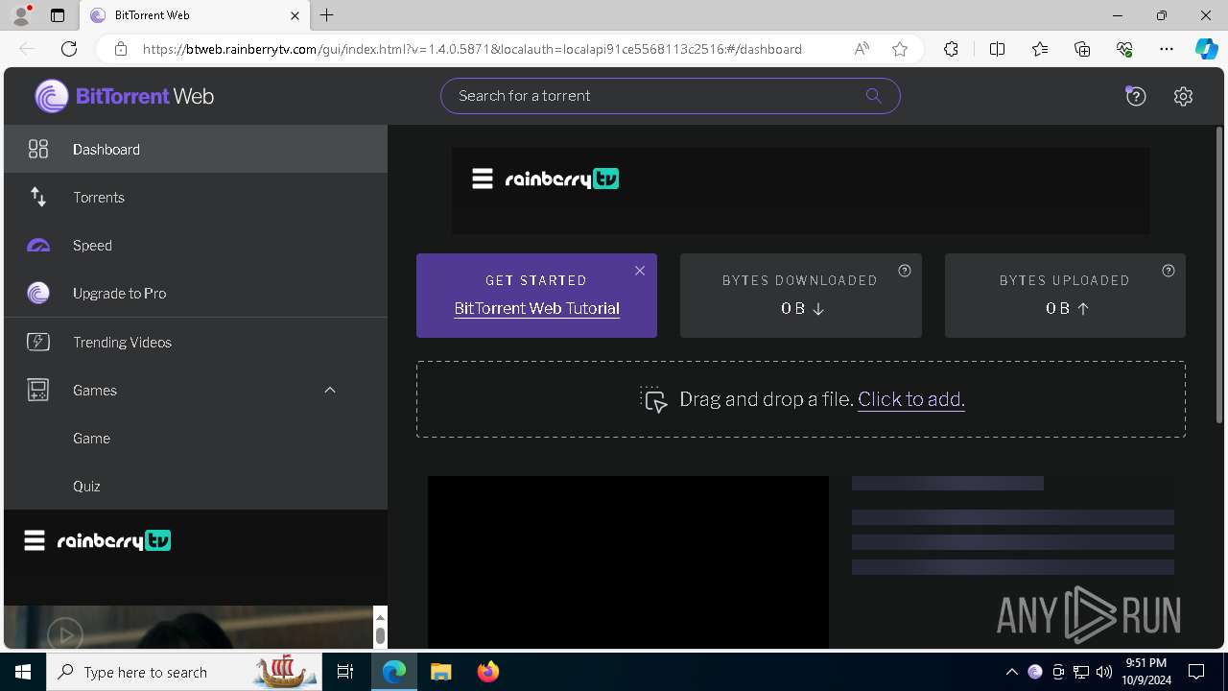Open BitTorrent Web settings gear
This screenshot has width=1228, height=691.
pyautogui.click(x=1183, y=96)
